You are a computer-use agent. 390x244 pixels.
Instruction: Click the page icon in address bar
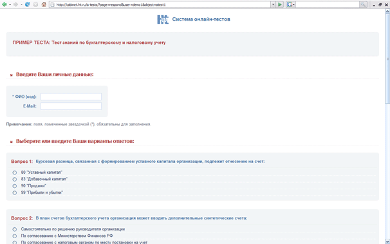pos(53,5)
